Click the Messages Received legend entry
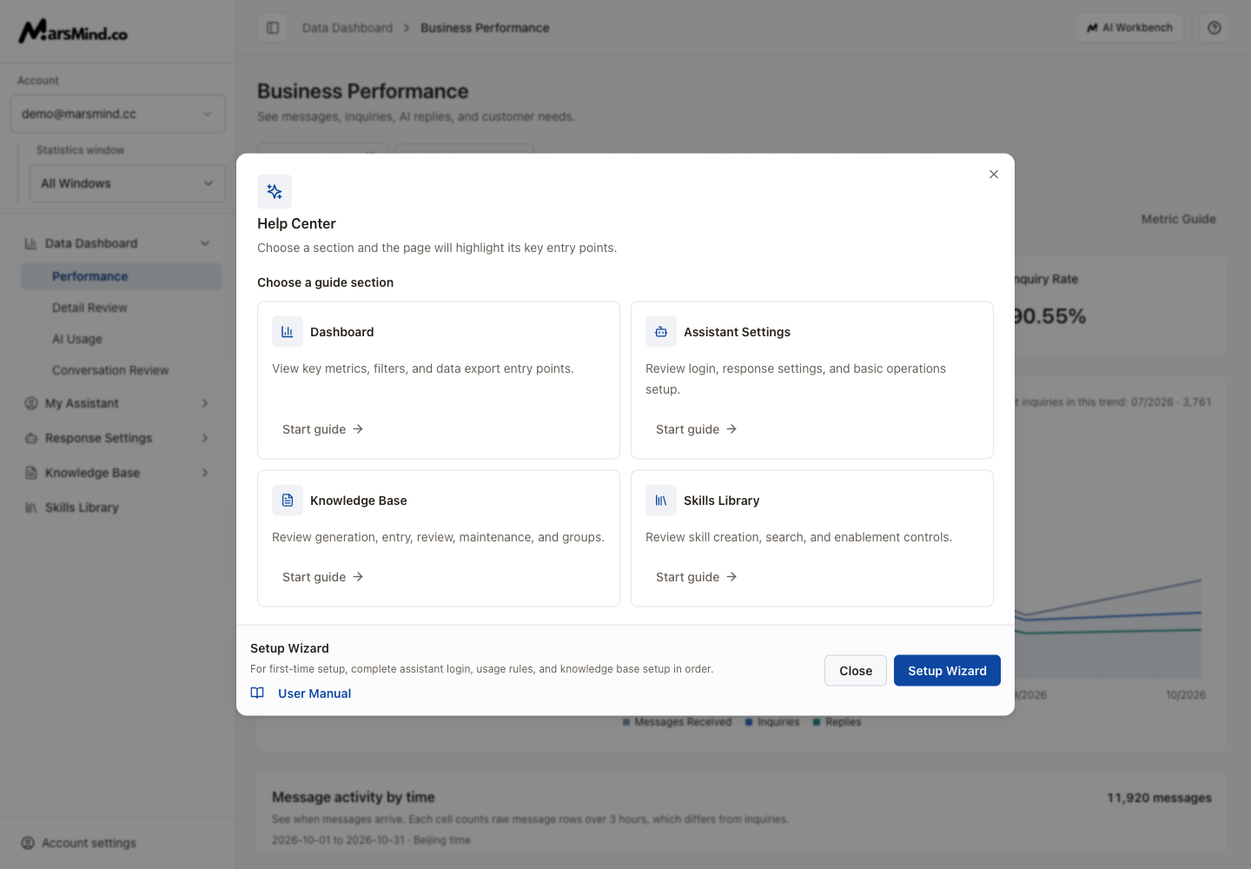 coord(677,722)
